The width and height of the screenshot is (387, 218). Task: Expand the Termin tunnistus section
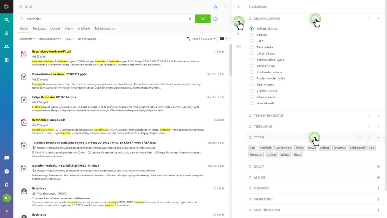378,115
